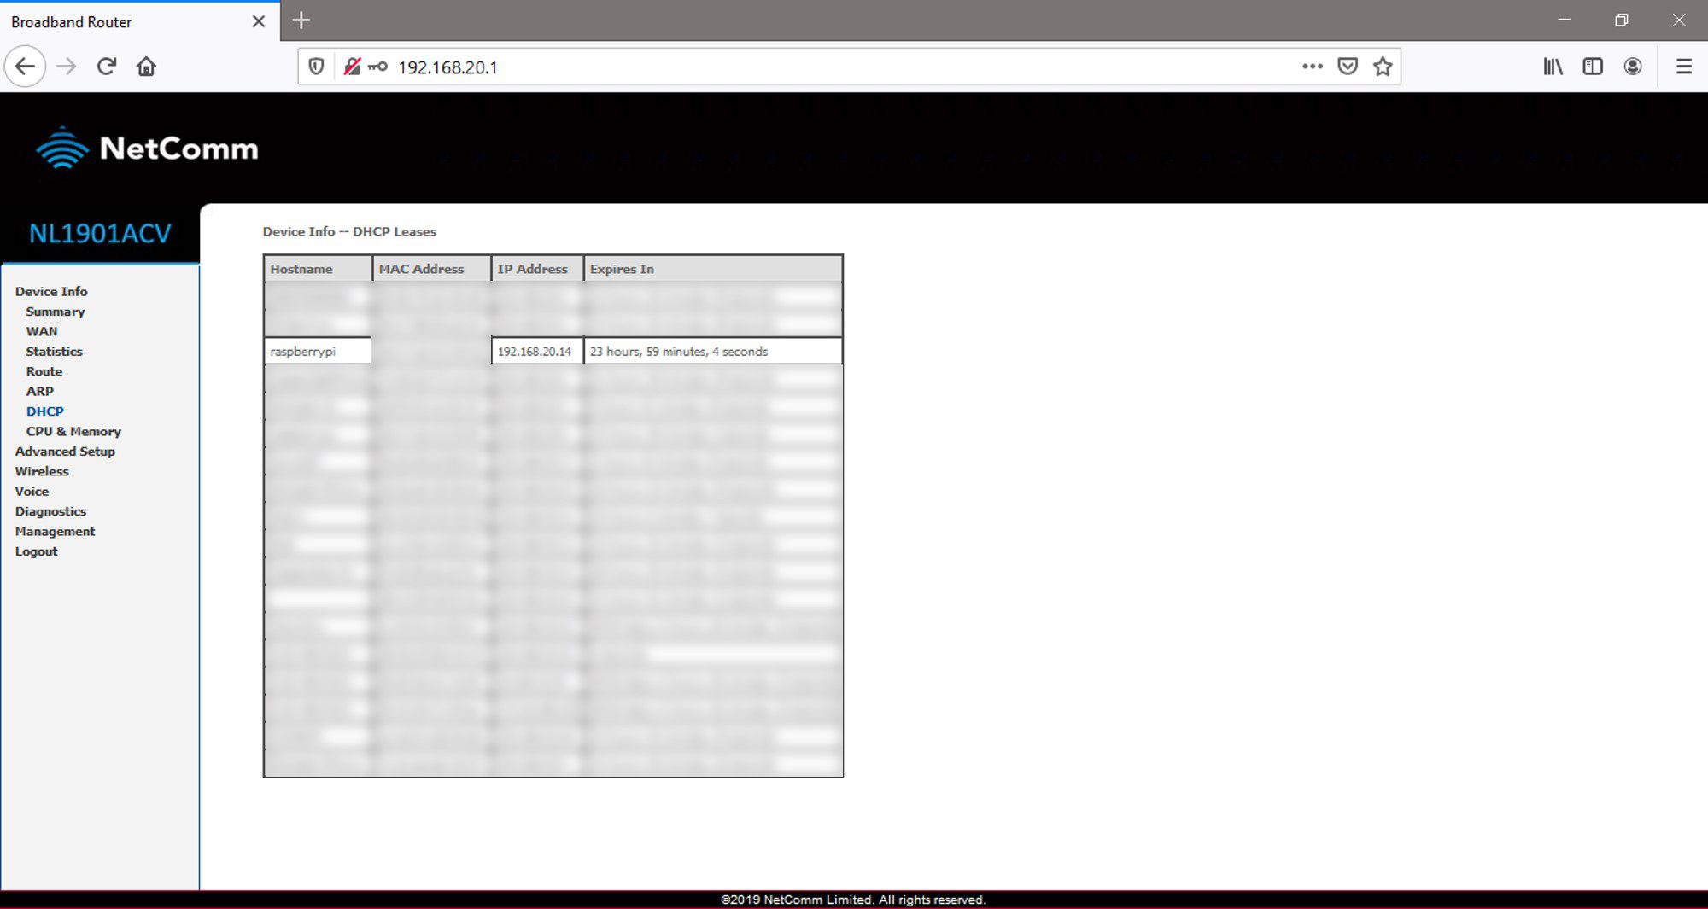Reload the router page
Image resolution: width=1708 pixels, height=909 pixels.
pyautogui.click(x=106, y=67)
